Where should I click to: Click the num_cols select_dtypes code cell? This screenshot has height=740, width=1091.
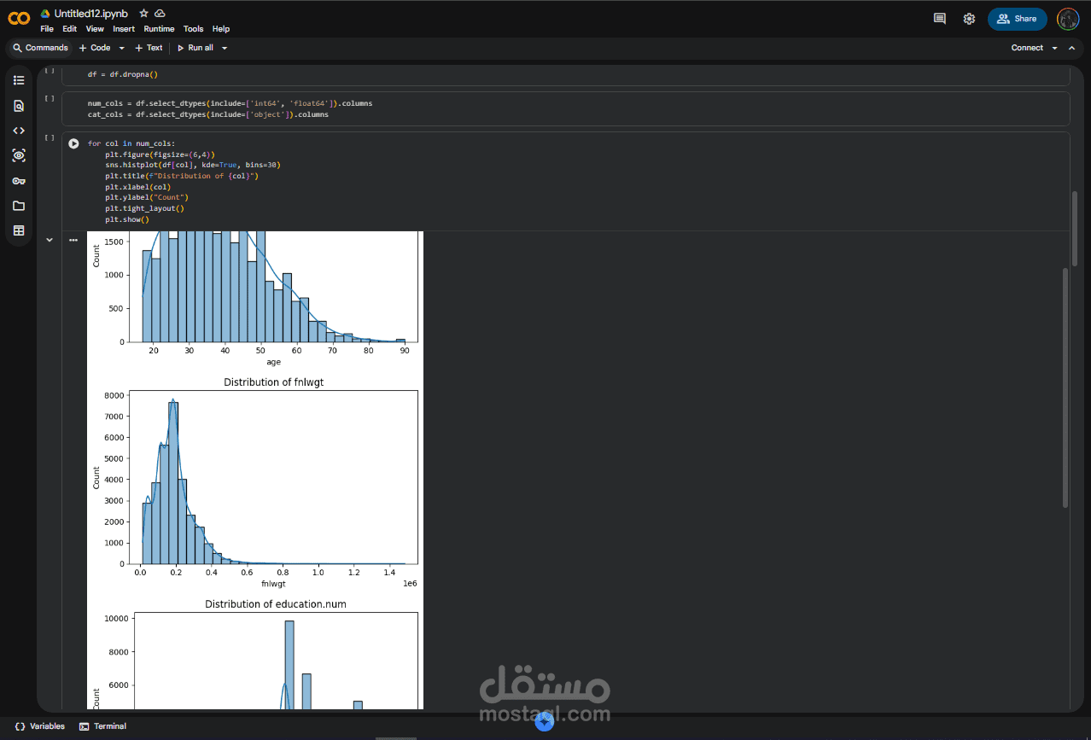(566, 108)
